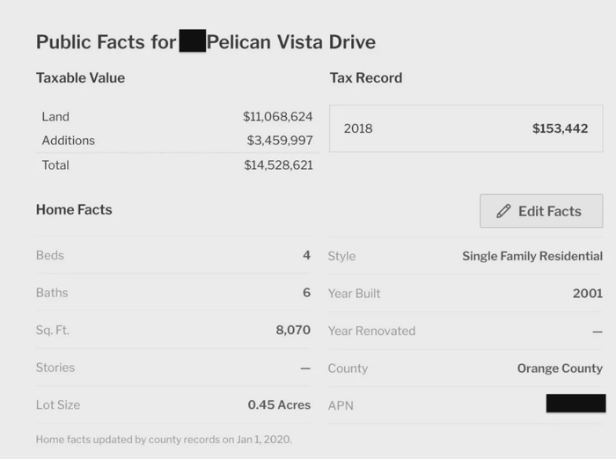616x459 pixels.
Task: Click the $153,442 tax amount
Action: (x=560, y=128)
